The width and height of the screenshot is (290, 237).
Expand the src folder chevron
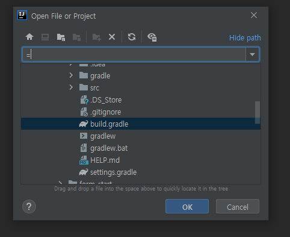71,87
